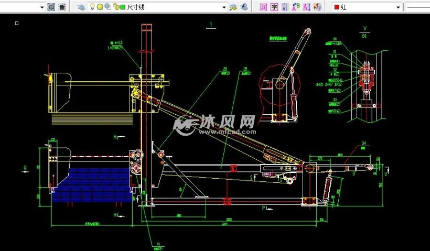This screenshot has width=430, height=251.
Task: Click the AB text conversion icon
Action: pyautogui.click(x=296, y=7)
